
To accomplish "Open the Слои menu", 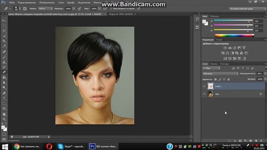I will pyautogui.click(x=61, y=2).
